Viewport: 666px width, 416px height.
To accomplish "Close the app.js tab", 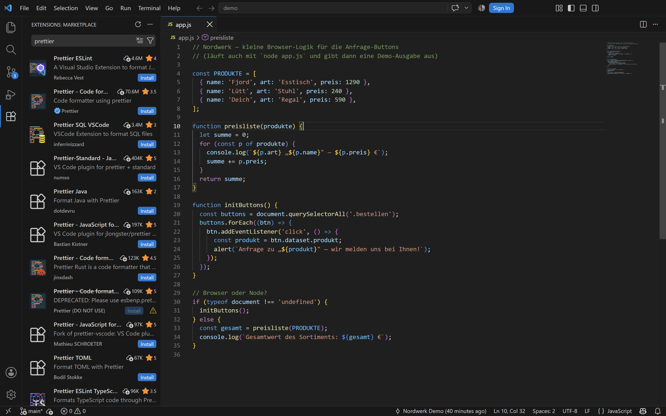I will click(210, 24).
